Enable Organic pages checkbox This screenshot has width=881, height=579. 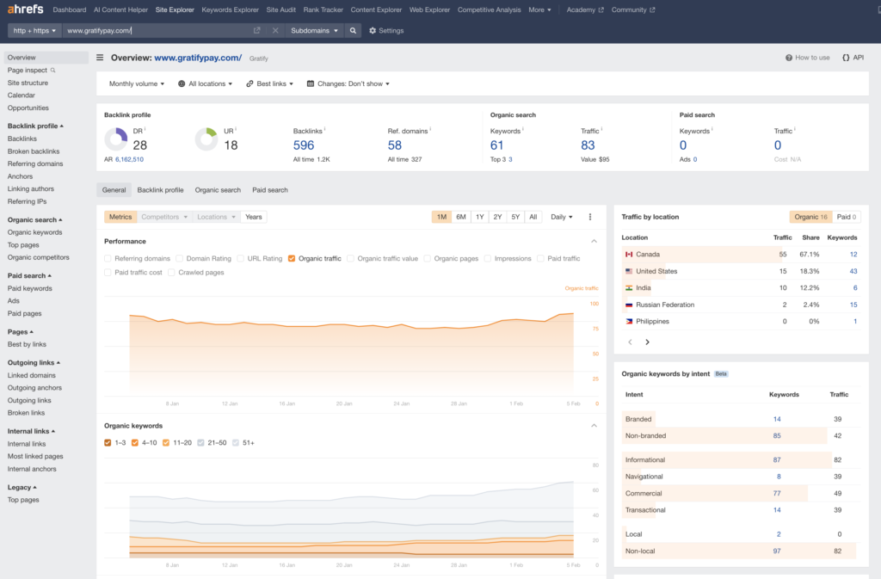pyautogui.click(x=427, y=258)
